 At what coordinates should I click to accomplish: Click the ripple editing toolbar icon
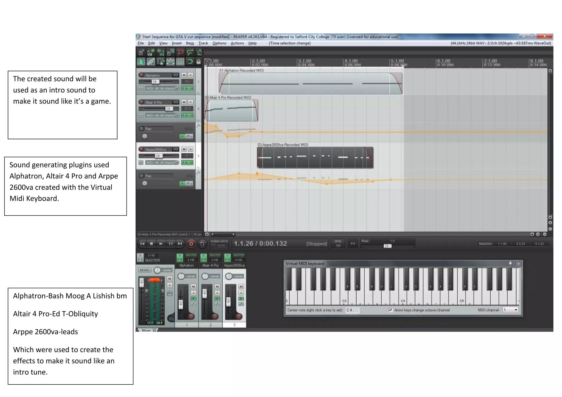coord(161,62)
